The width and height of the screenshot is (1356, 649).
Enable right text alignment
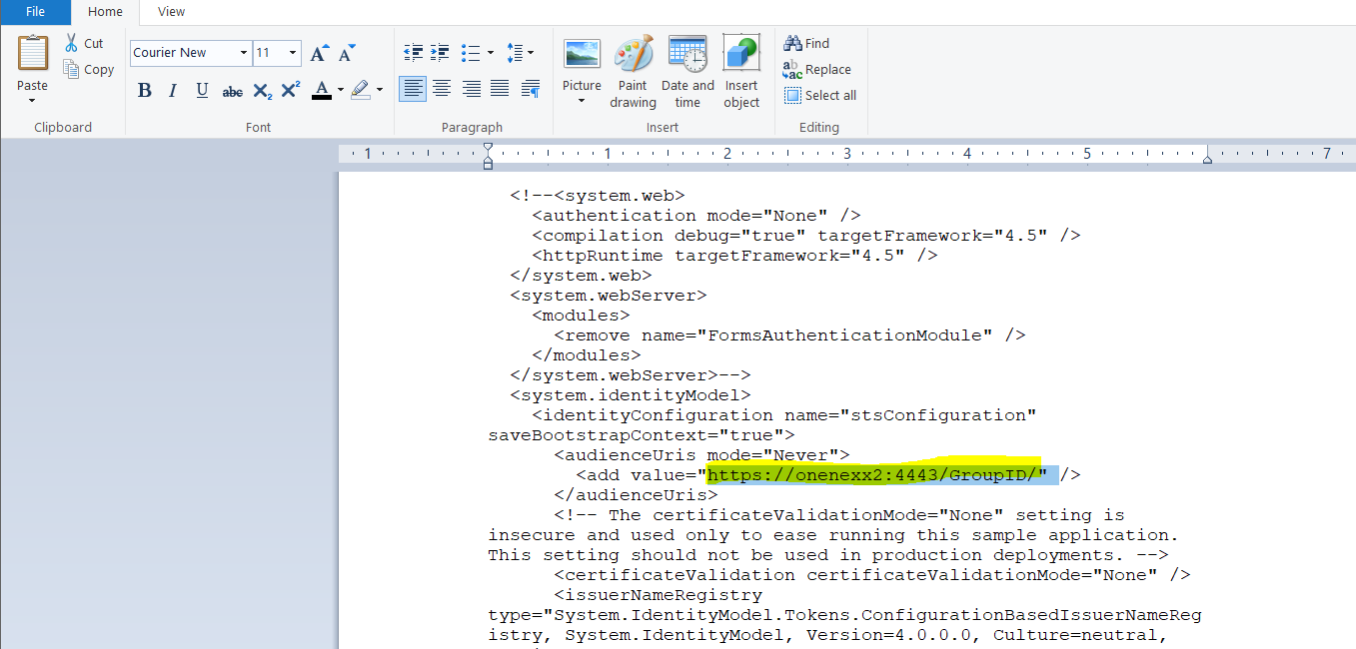(471, 88)
